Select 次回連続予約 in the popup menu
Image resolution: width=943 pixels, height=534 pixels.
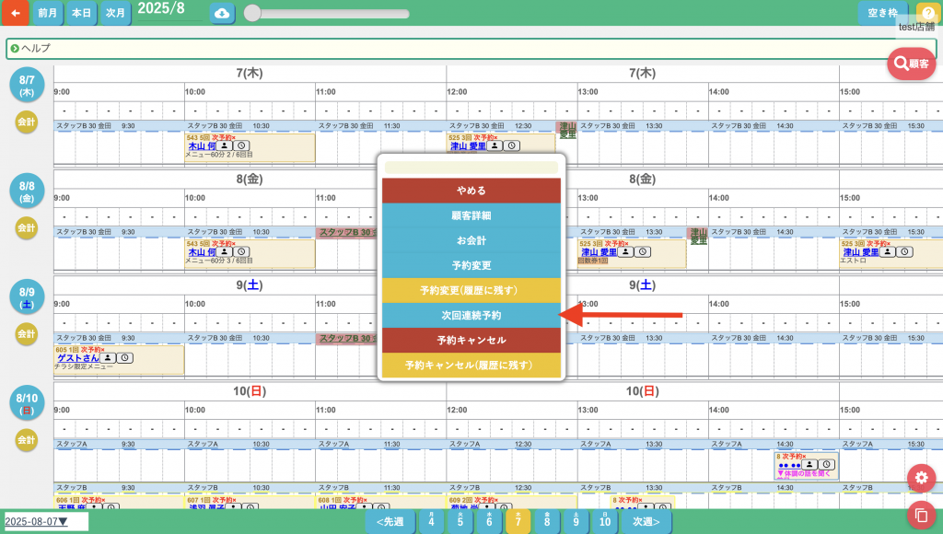click(471, 316)
